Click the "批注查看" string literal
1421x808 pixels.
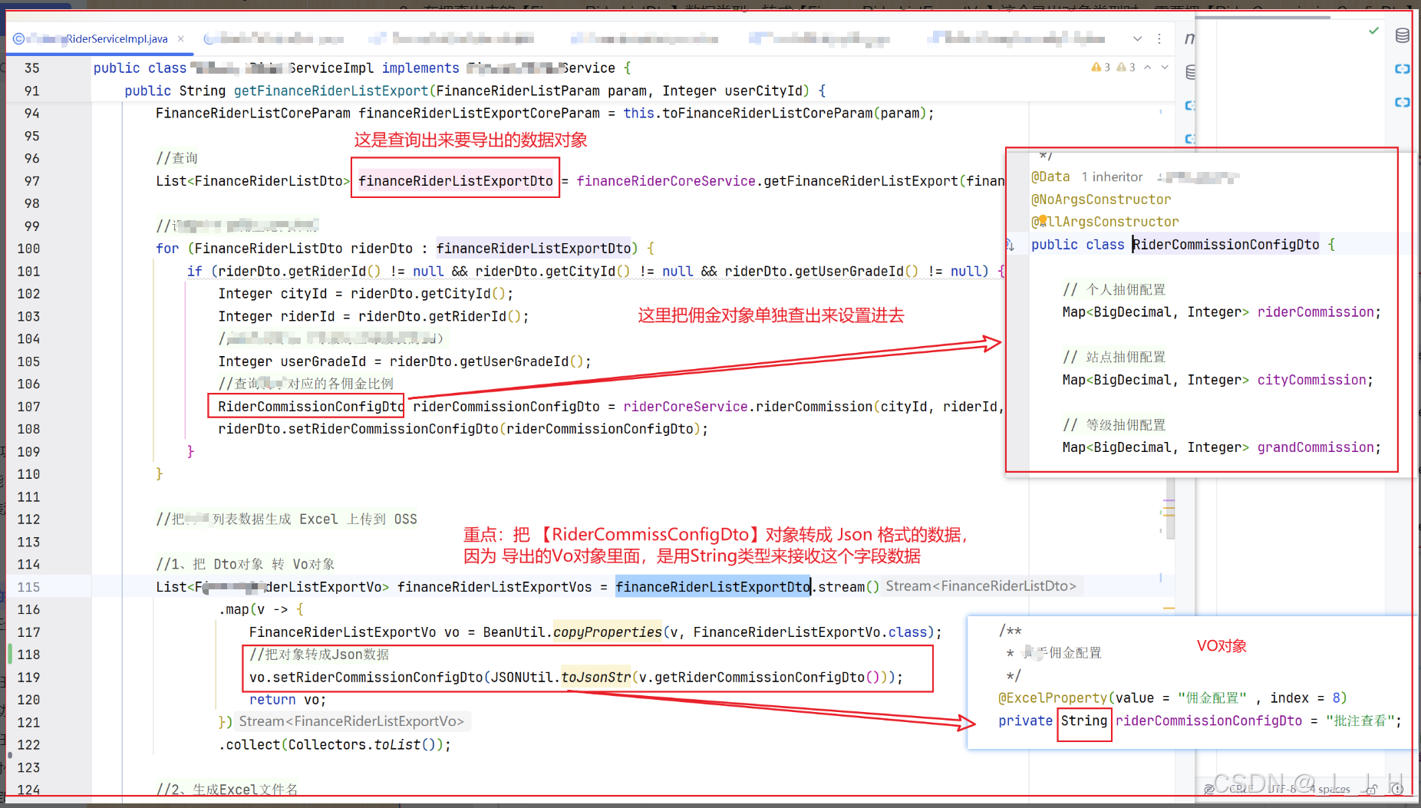pos(1360,721)
